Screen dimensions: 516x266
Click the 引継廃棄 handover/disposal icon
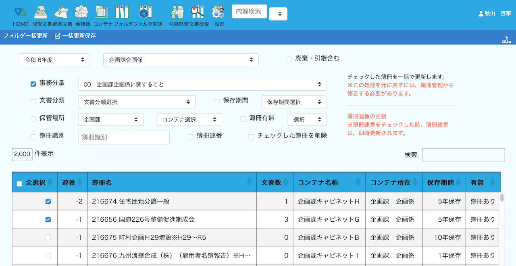pos(177,13)
